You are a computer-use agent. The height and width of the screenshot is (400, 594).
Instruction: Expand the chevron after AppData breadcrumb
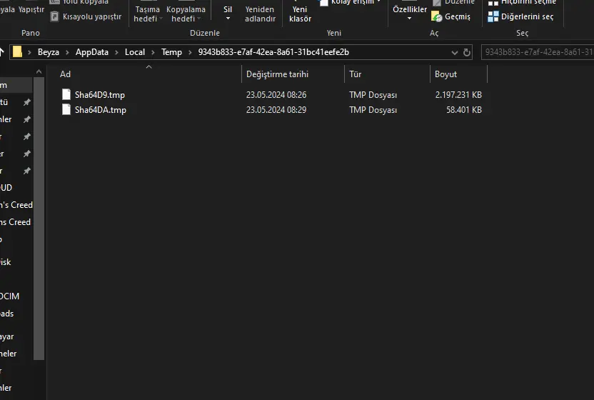coord(116,52)
